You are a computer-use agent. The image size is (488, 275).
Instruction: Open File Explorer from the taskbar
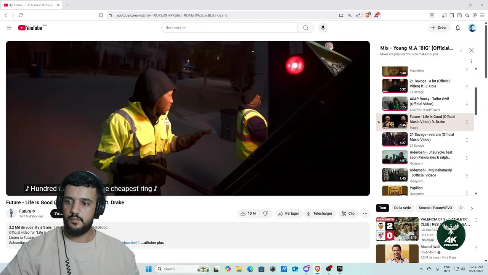pyautogui.click(x=239, y=269)
